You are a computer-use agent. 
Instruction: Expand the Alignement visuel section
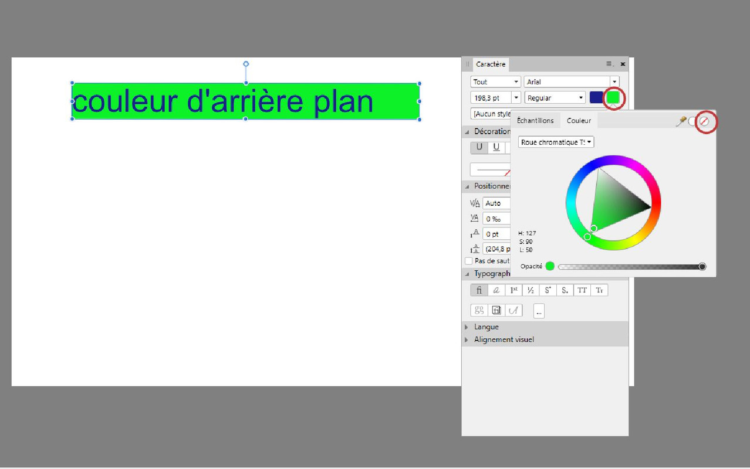pos(467,340)
